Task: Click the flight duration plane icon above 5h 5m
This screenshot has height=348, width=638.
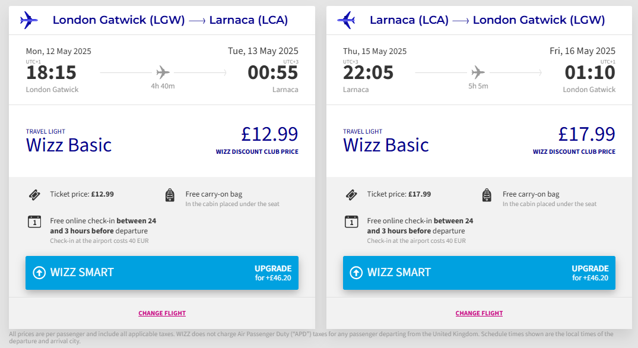Action: point(478,72)
